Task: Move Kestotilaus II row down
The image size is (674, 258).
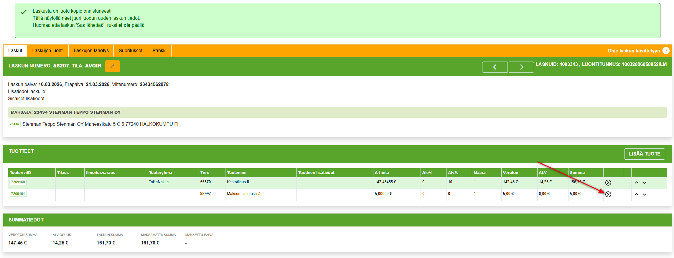Action: pyautogui.click(x=645, y=183)
